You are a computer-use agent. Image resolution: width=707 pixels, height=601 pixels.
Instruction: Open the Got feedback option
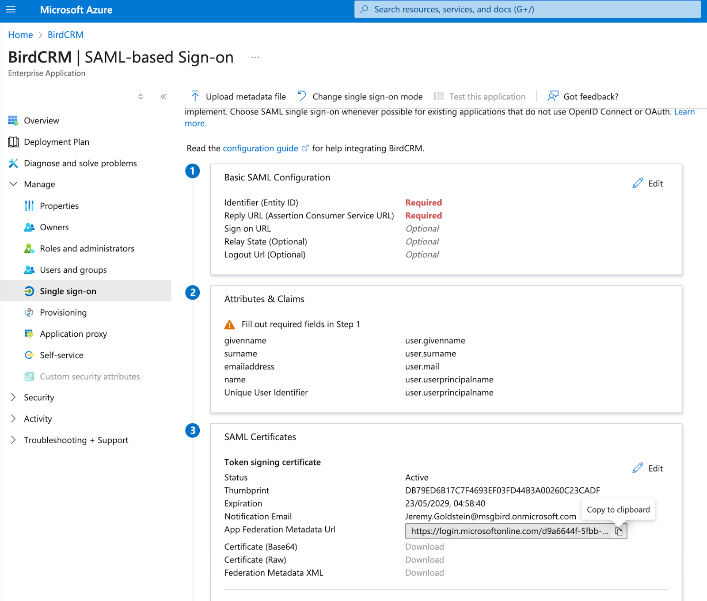coord(583,96)
